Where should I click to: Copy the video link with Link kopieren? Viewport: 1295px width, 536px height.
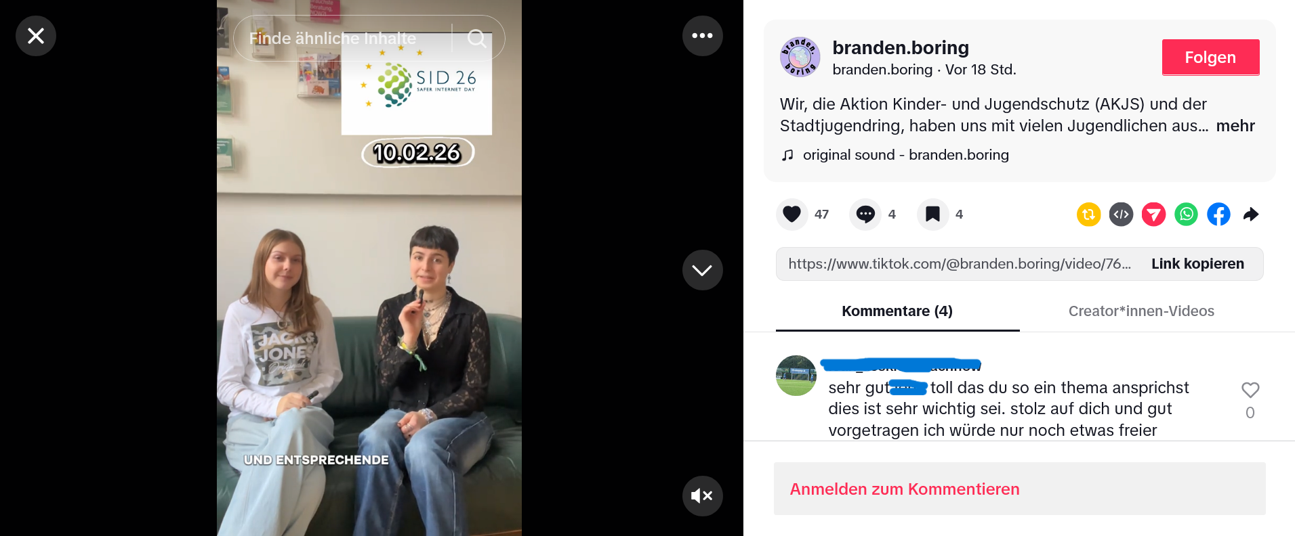(x=1197, y=264)
